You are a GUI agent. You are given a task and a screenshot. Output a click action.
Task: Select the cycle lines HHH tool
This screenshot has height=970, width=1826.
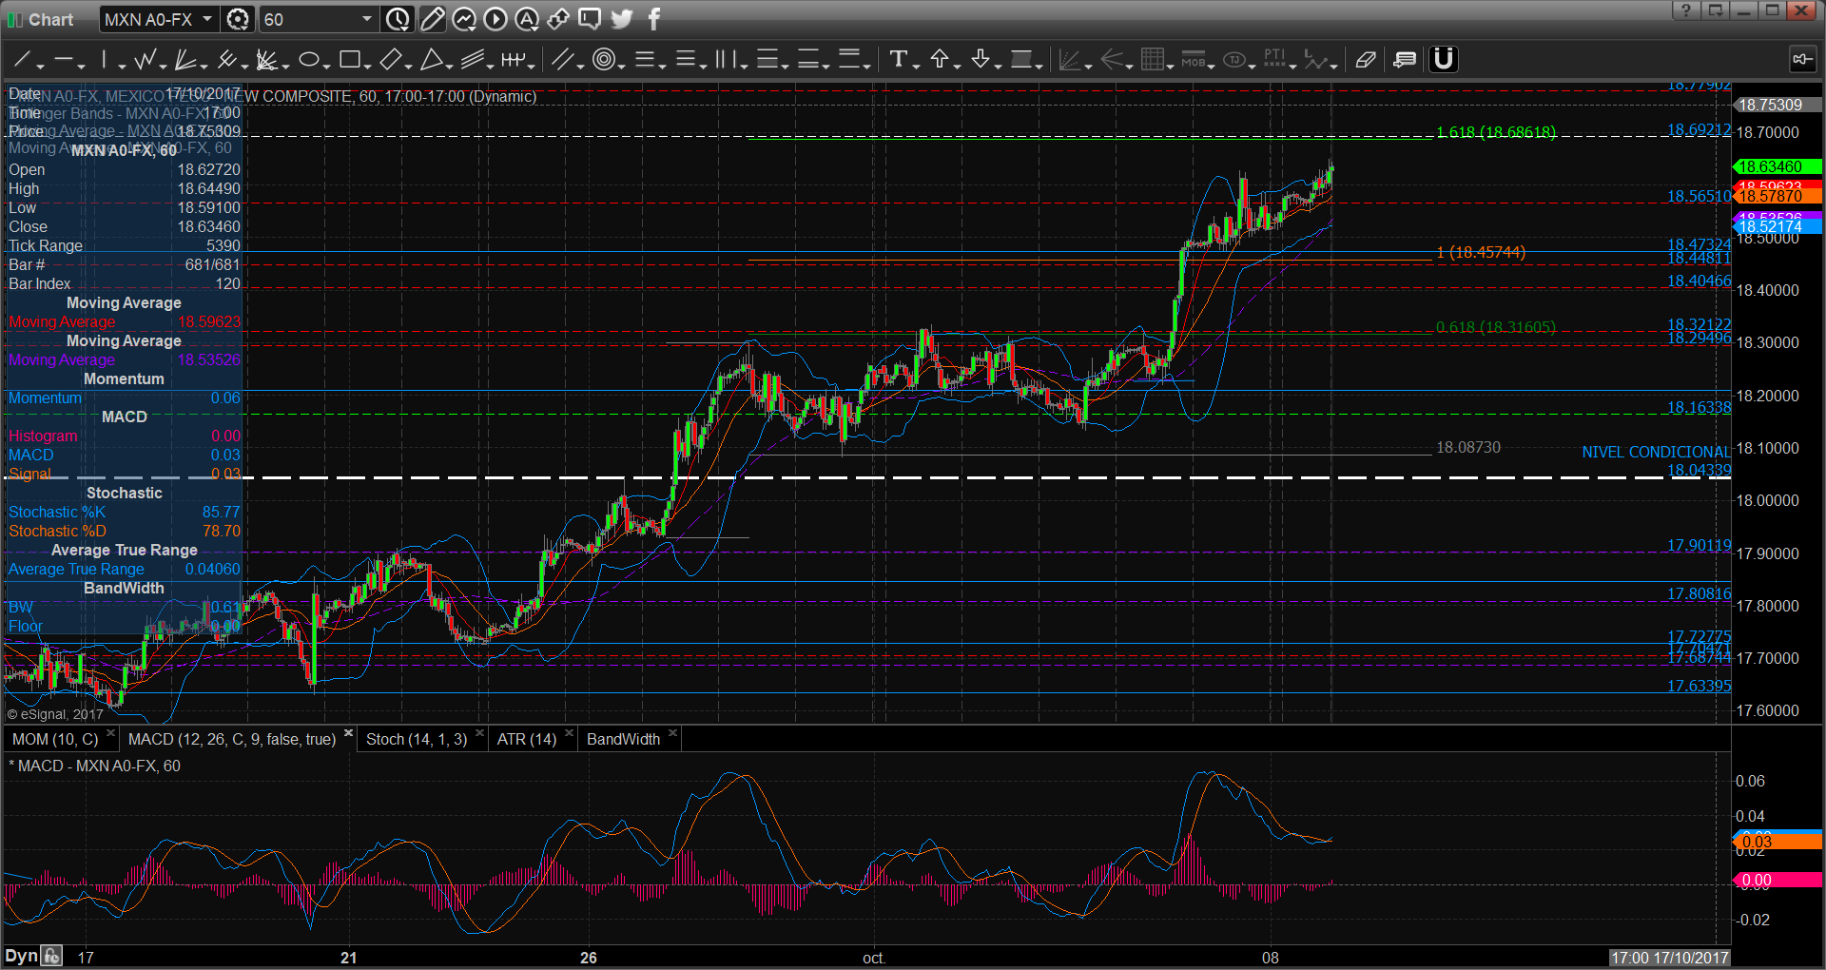point(513,60)
